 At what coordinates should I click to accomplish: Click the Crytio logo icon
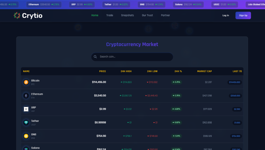coord(17,15)
